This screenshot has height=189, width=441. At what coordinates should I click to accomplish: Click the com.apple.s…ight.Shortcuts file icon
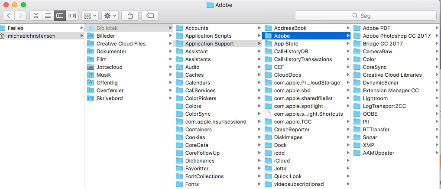point(268,114)
